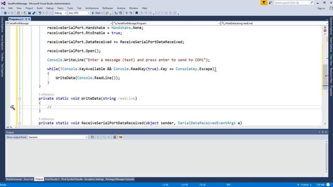Viewport: 333px width, 187px height.
Task: Toggle INS mode in status bar
Action: pos(228,185)
